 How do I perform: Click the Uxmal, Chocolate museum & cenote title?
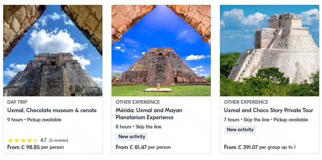tap(52, 110)
